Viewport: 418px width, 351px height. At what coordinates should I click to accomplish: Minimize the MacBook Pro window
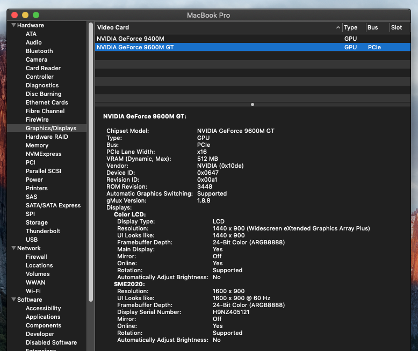(25, 15)
